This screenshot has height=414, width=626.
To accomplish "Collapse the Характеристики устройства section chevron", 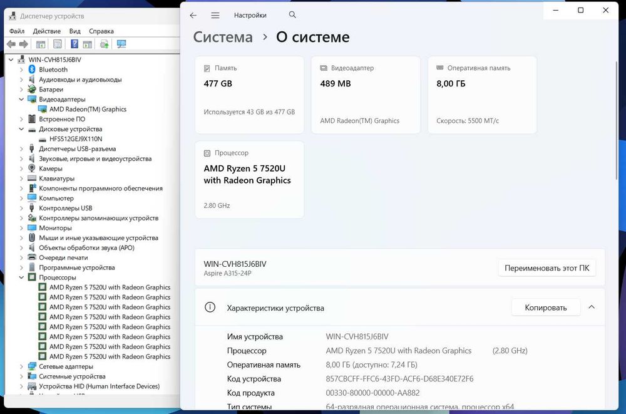I will pyautogui.click(x=592, y=307).
